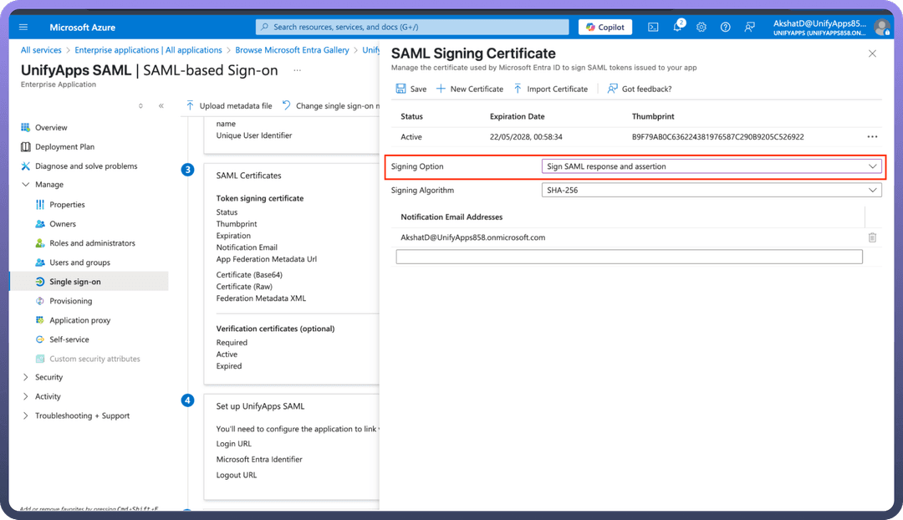Expand the Signing Option dropdown
This screenshot has width=903, height=520.
712,166
